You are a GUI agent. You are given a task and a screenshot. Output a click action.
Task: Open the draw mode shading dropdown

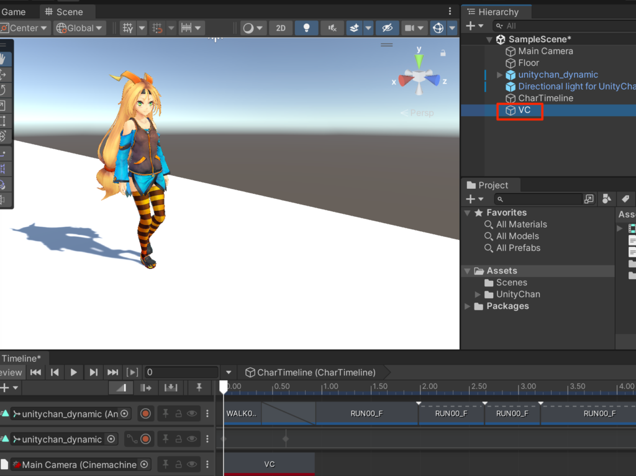[x=252, y=28]
